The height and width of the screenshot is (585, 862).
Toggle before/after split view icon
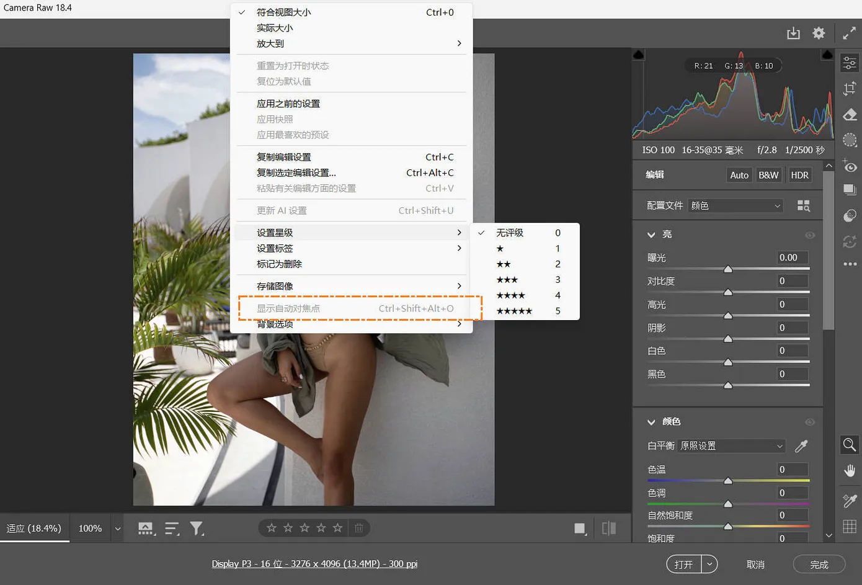point(609,529)
